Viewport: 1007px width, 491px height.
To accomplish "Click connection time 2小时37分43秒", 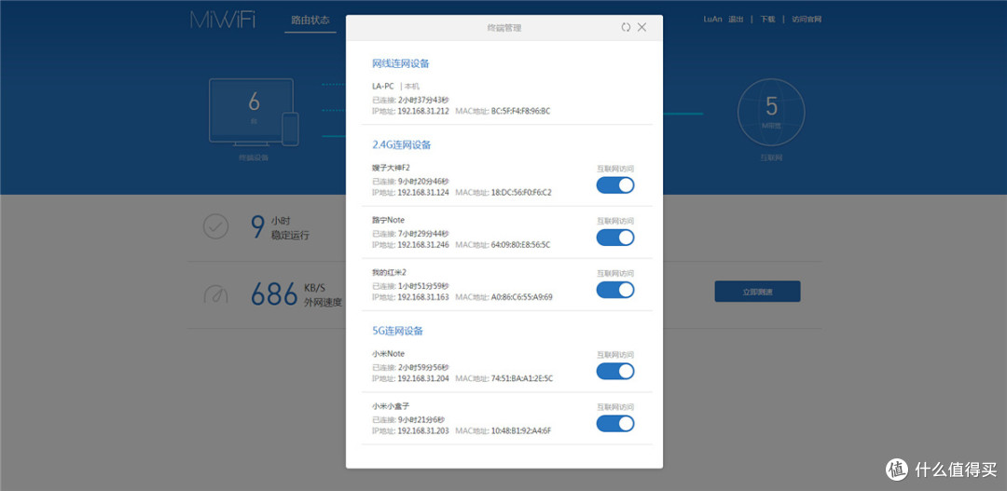I will tap(423, 100).
